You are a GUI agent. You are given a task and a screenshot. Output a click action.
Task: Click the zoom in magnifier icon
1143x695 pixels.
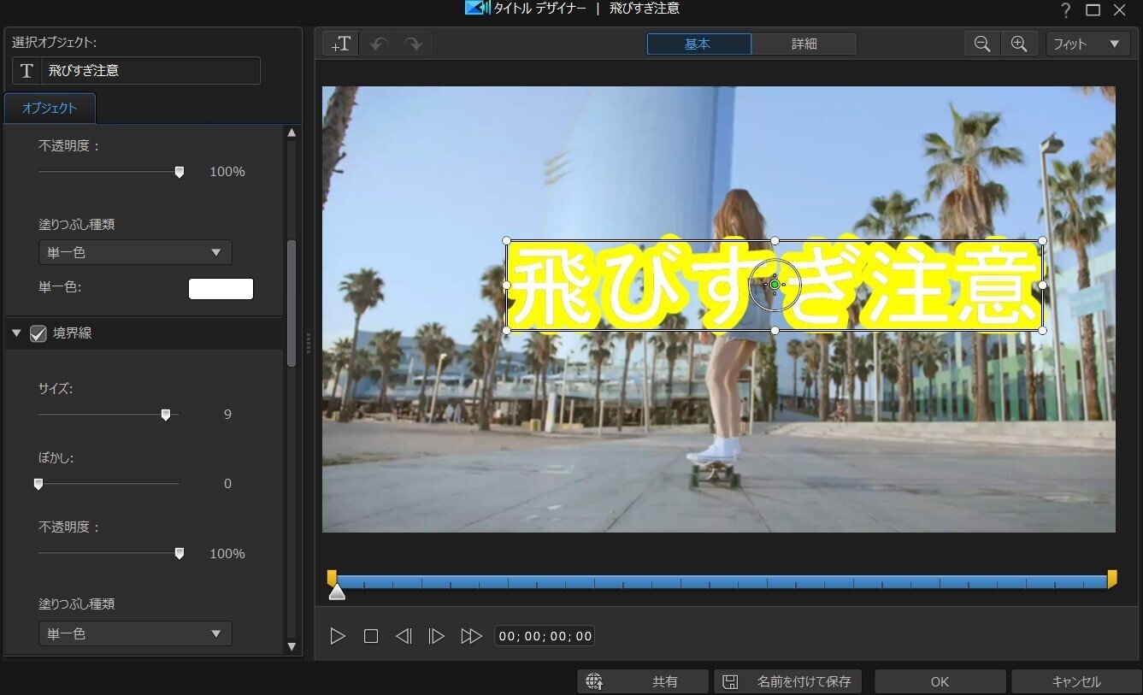1019,44
